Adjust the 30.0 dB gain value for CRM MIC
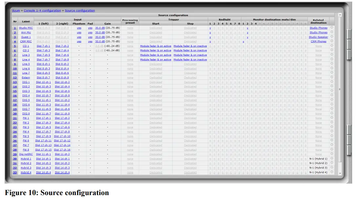This screenshot has height=200, width=356. 100,42
